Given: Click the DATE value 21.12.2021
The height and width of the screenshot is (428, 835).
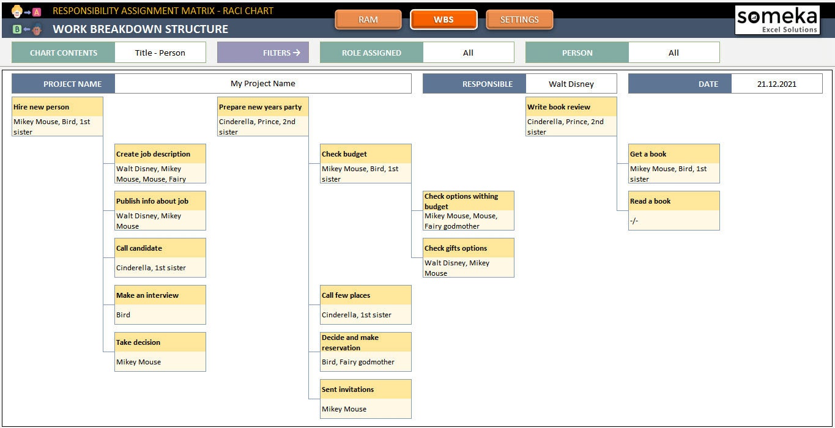Looking at the screenshot, I should point(777,83).
